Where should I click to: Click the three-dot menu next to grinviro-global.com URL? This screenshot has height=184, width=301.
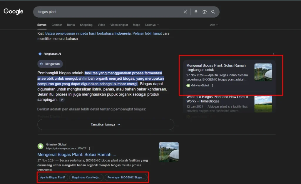click(90, 148)
